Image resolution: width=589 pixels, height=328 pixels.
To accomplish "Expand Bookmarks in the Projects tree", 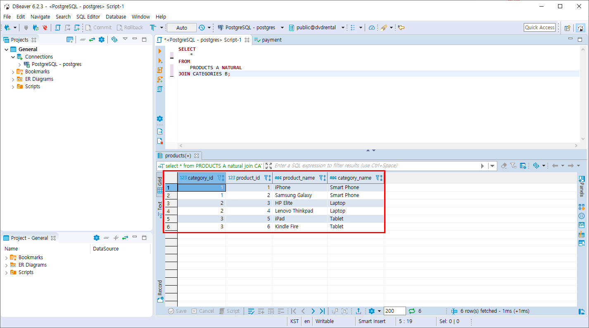I will (13, 72).
